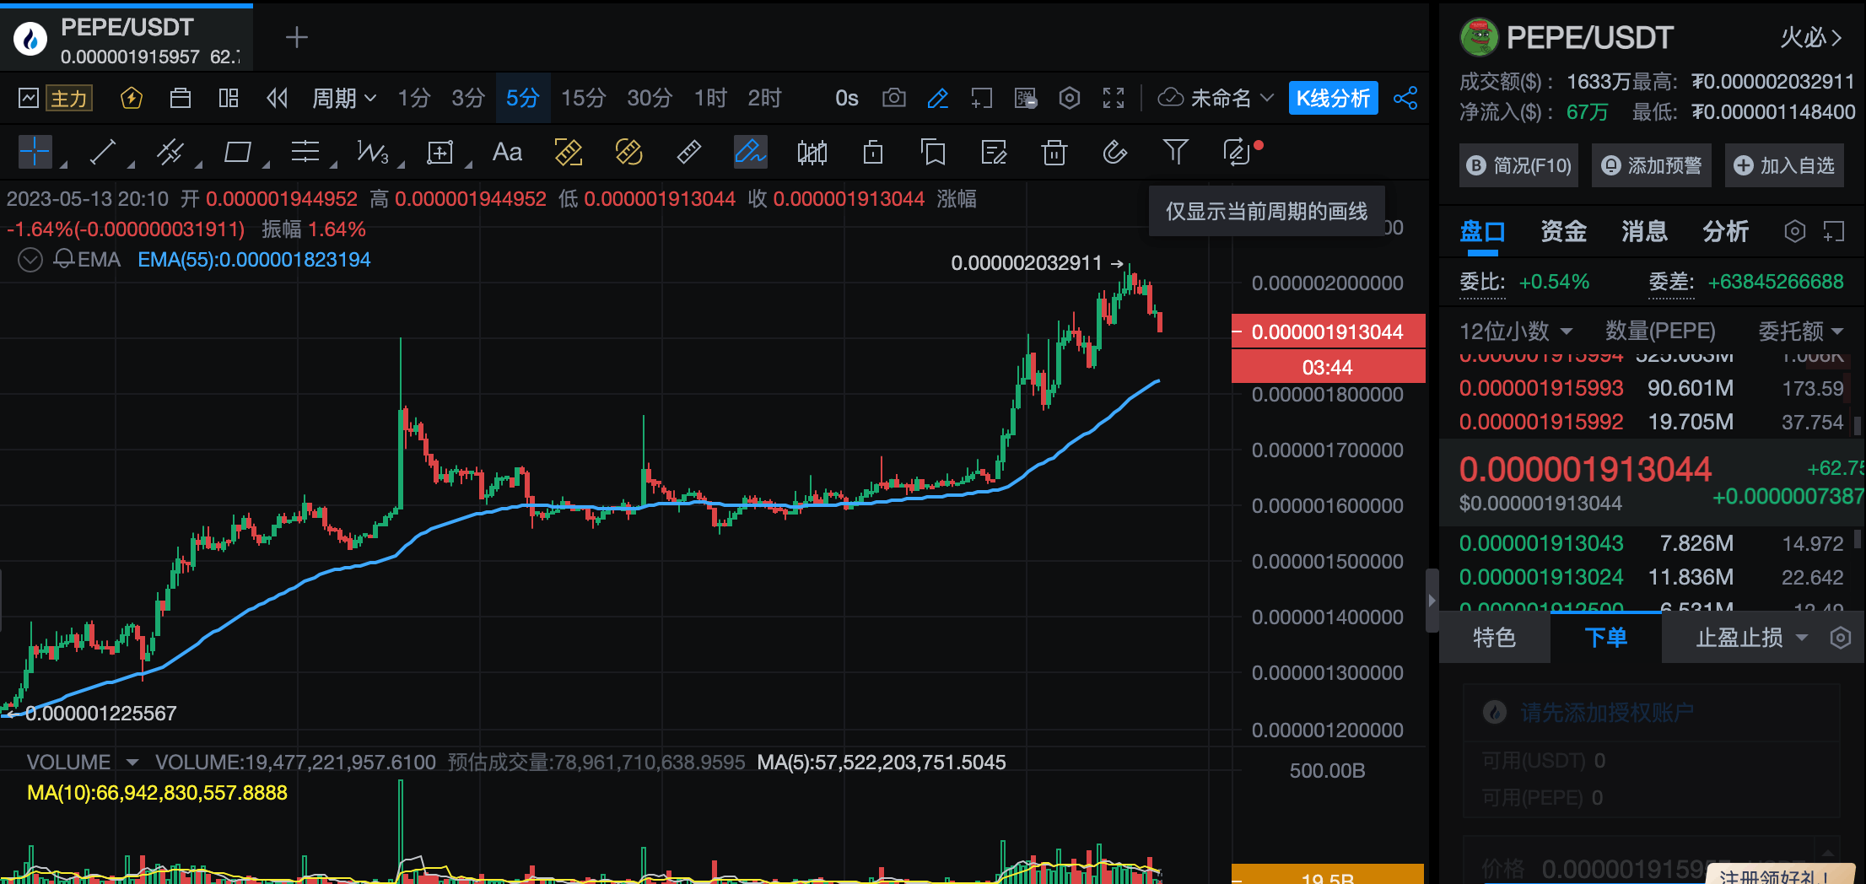Open 火必 exchange link
The image size is (1866, 884).
point(1811,38)
